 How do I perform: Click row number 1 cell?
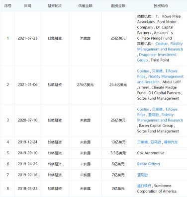(7, 38)
